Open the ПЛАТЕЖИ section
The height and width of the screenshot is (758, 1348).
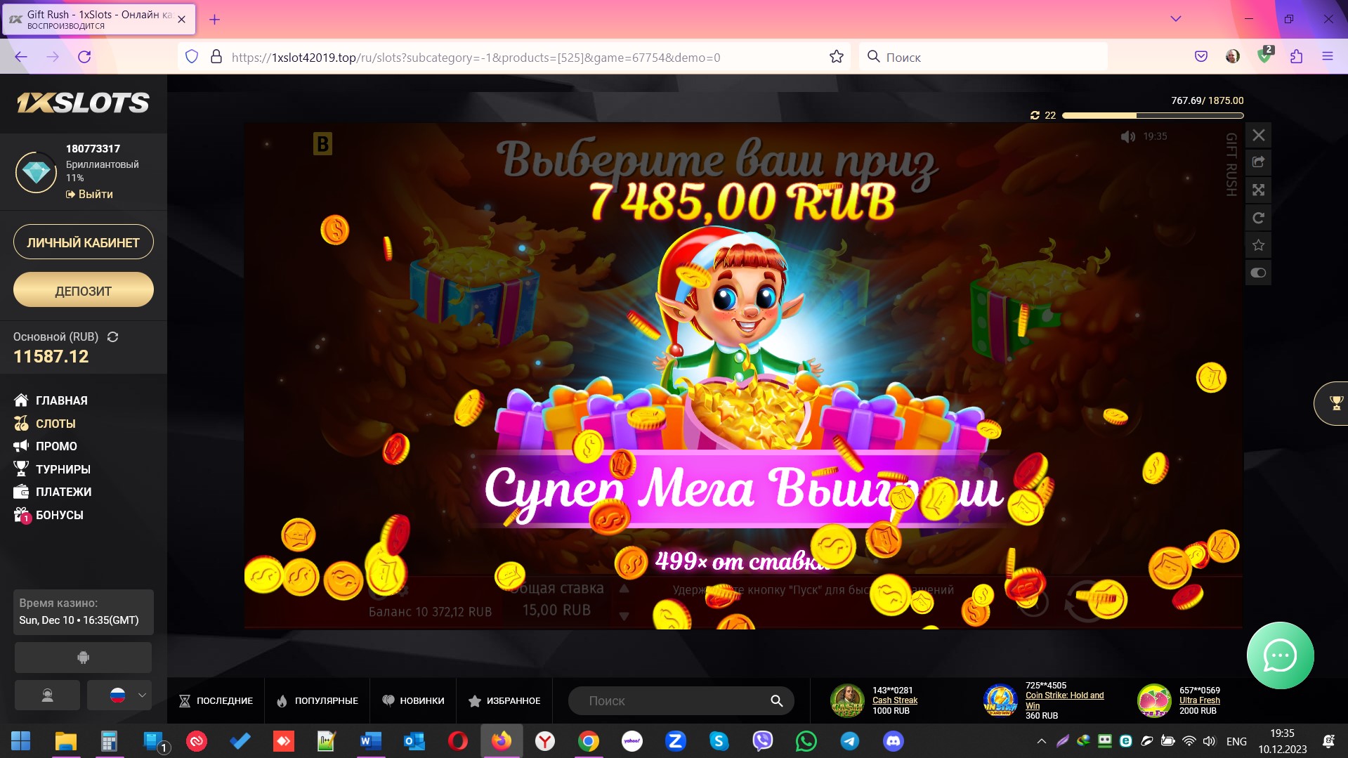coord(53,492)
